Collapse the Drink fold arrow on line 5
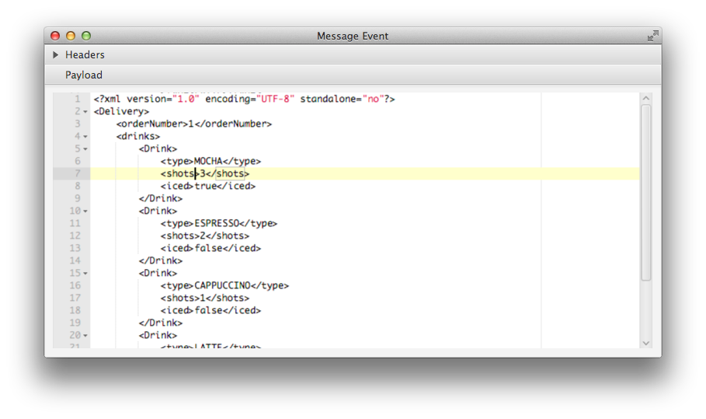Screen dimensions: 706x419 85,149
